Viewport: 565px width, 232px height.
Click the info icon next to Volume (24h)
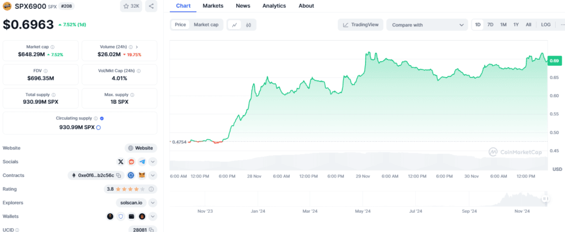pyautogui.click(x=131, y=47)
